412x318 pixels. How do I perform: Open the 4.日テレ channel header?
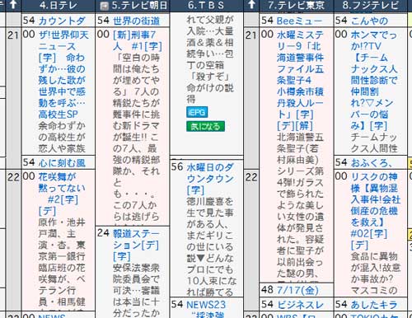tap(59, 5)
